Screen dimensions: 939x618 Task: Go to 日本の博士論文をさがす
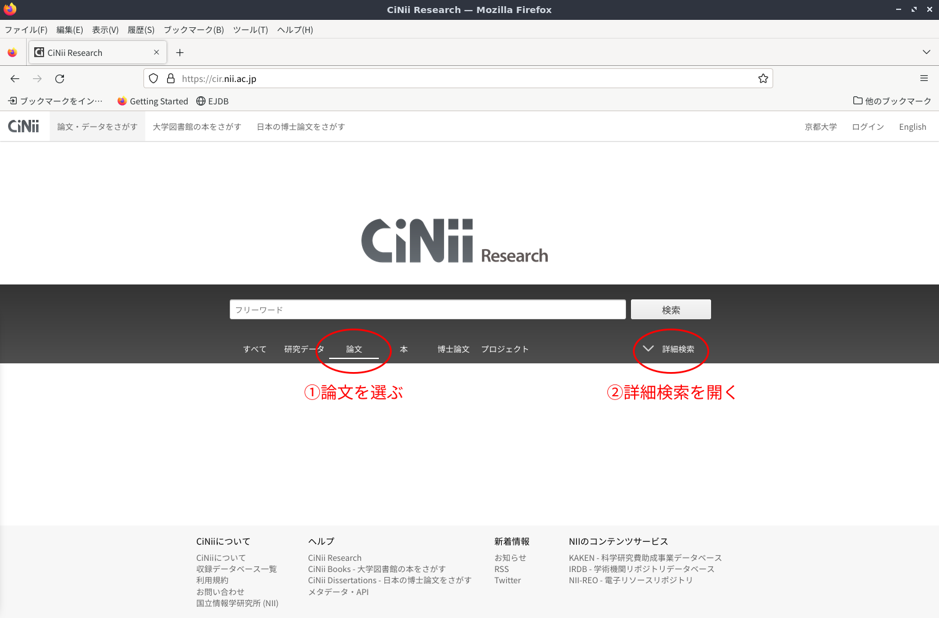301,127
